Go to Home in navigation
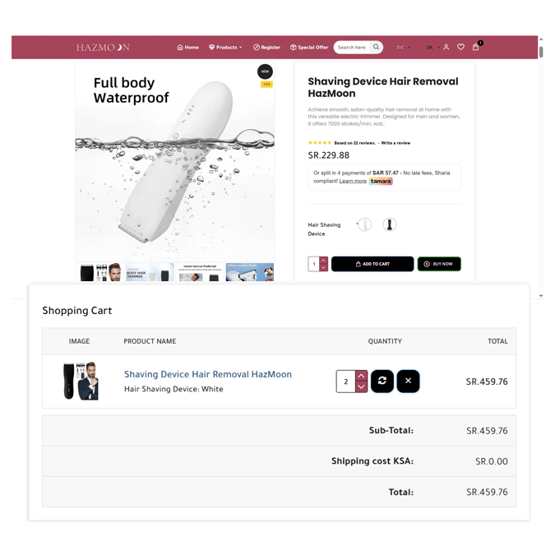This screenshot has width=555, height=555. pyautogui.click(x=188, y=47)
